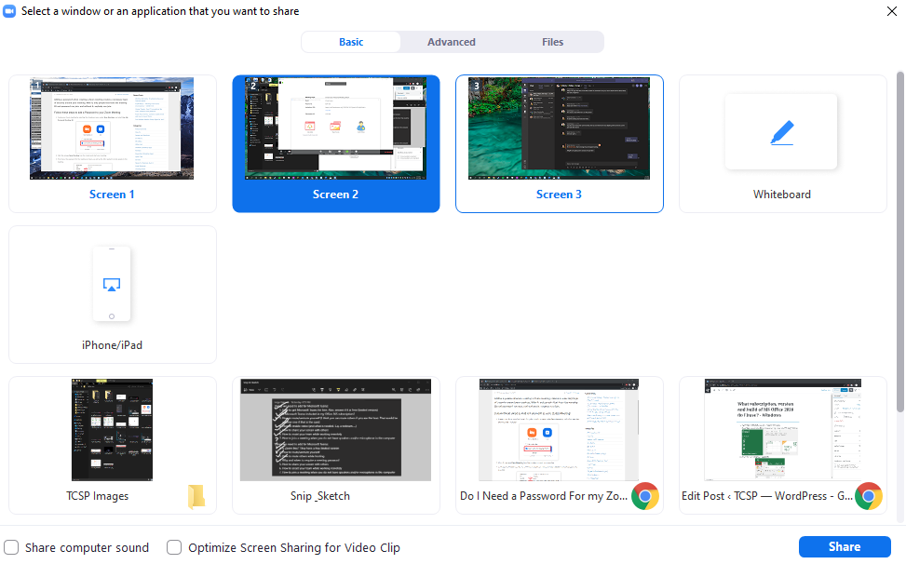
Task: Click the Zoom logo in the title bar
Action: click(10, 11)
